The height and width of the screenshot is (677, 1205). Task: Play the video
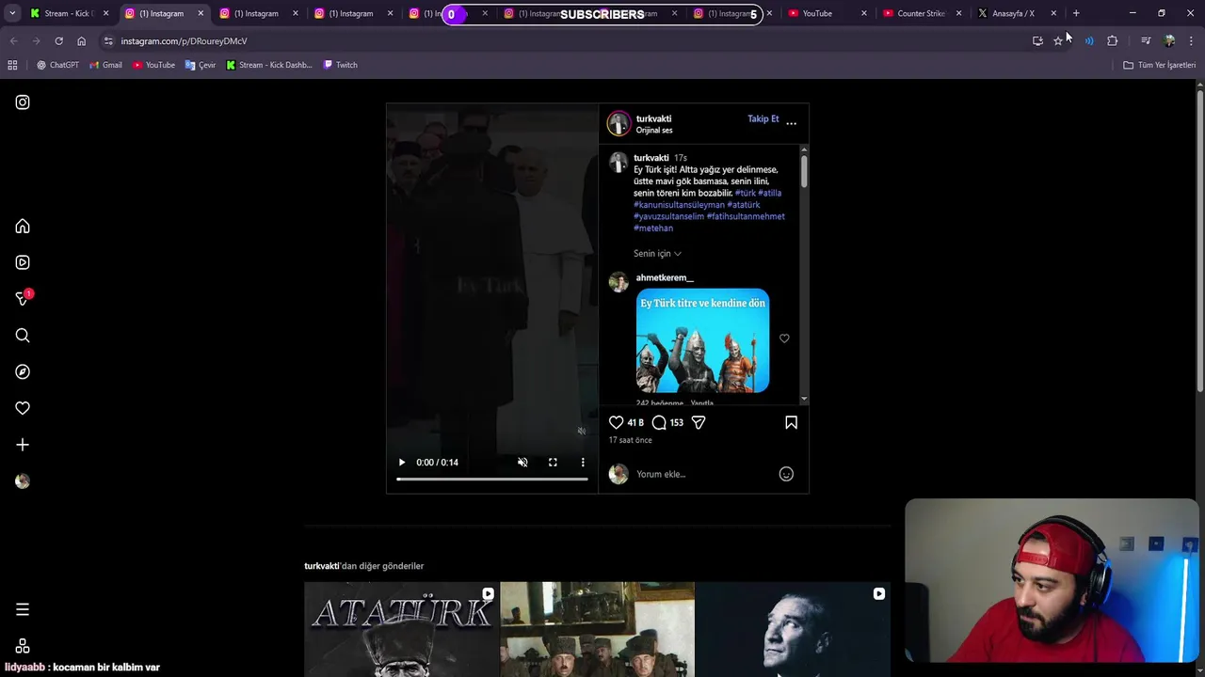[402, 463]
